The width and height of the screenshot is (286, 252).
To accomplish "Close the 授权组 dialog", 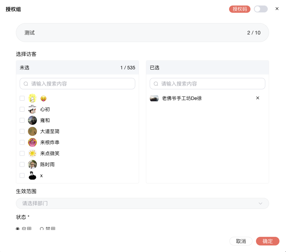I will (277, 9).
